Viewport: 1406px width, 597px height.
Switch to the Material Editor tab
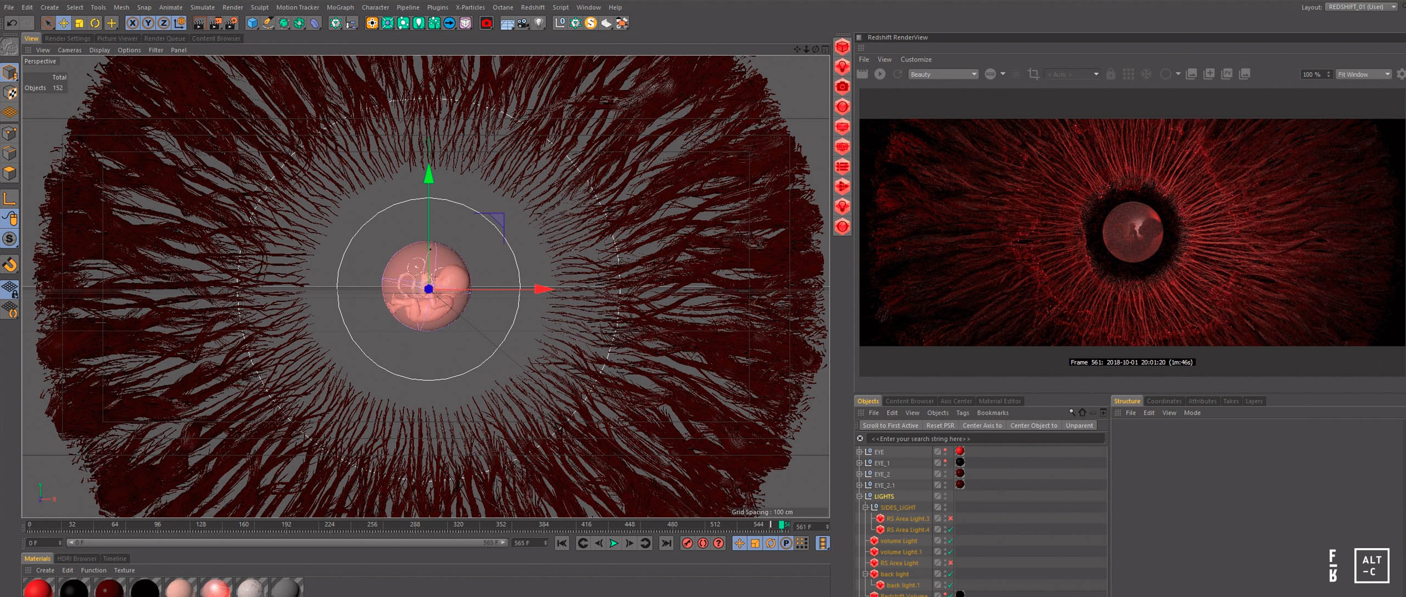click(x=1000, y=401)
